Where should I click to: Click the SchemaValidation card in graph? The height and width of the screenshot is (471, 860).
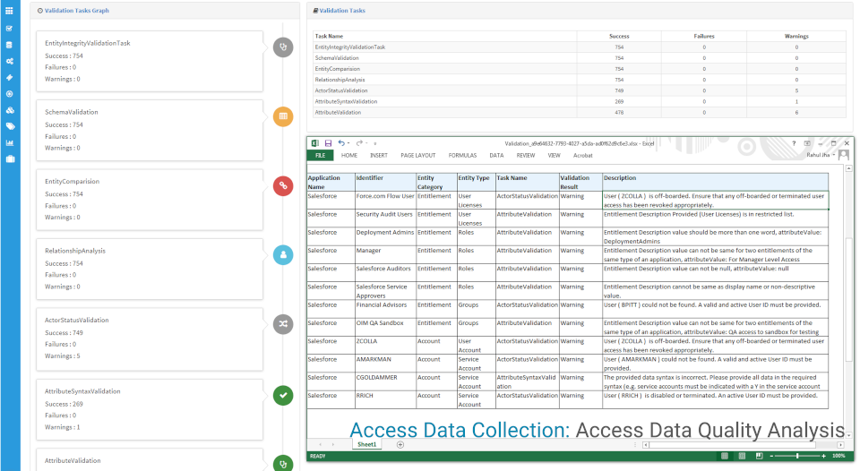[x=150, y=131]
